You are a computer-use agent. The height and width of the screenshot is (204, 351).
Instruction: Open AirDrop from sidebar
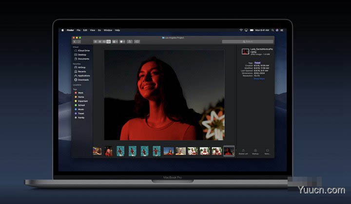coord(80,67)
